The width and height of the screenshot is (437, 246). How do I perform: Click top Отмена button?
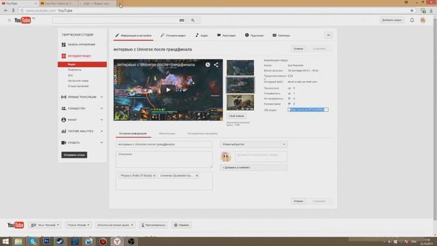[298, 49]
